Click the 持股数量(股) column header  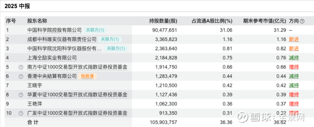[x=163, y=21]
